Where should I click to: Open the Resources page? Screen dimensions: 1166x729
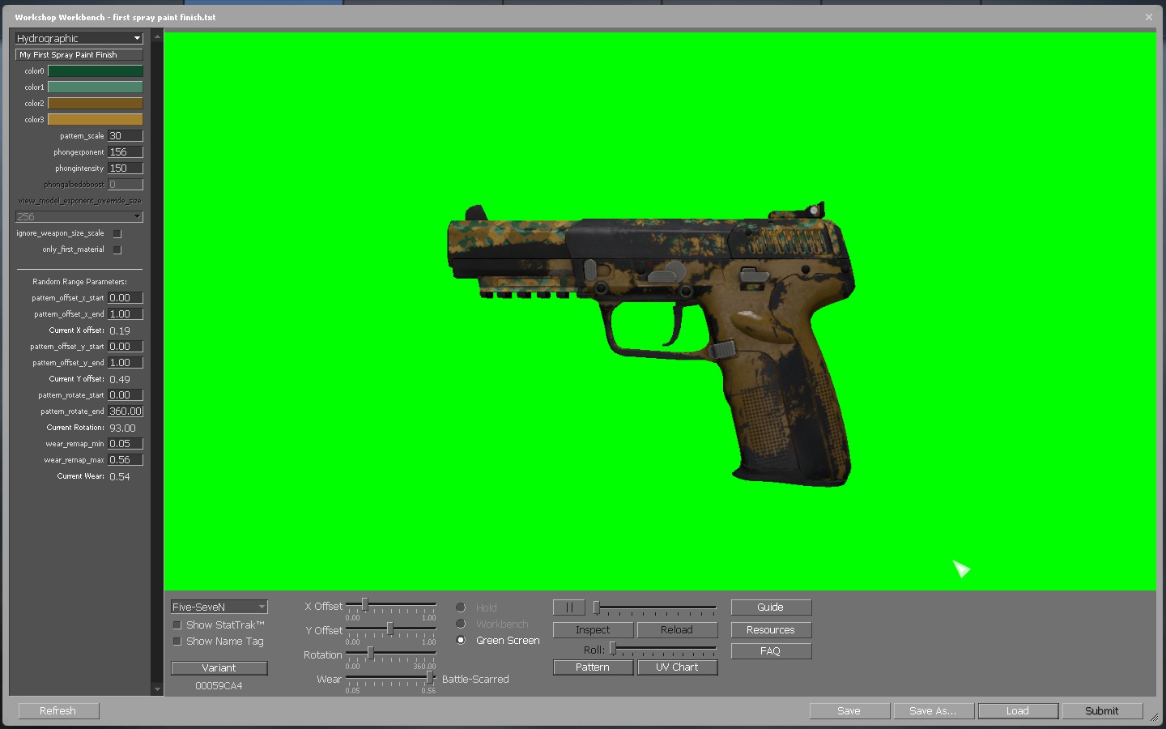[x=771, y=629]
